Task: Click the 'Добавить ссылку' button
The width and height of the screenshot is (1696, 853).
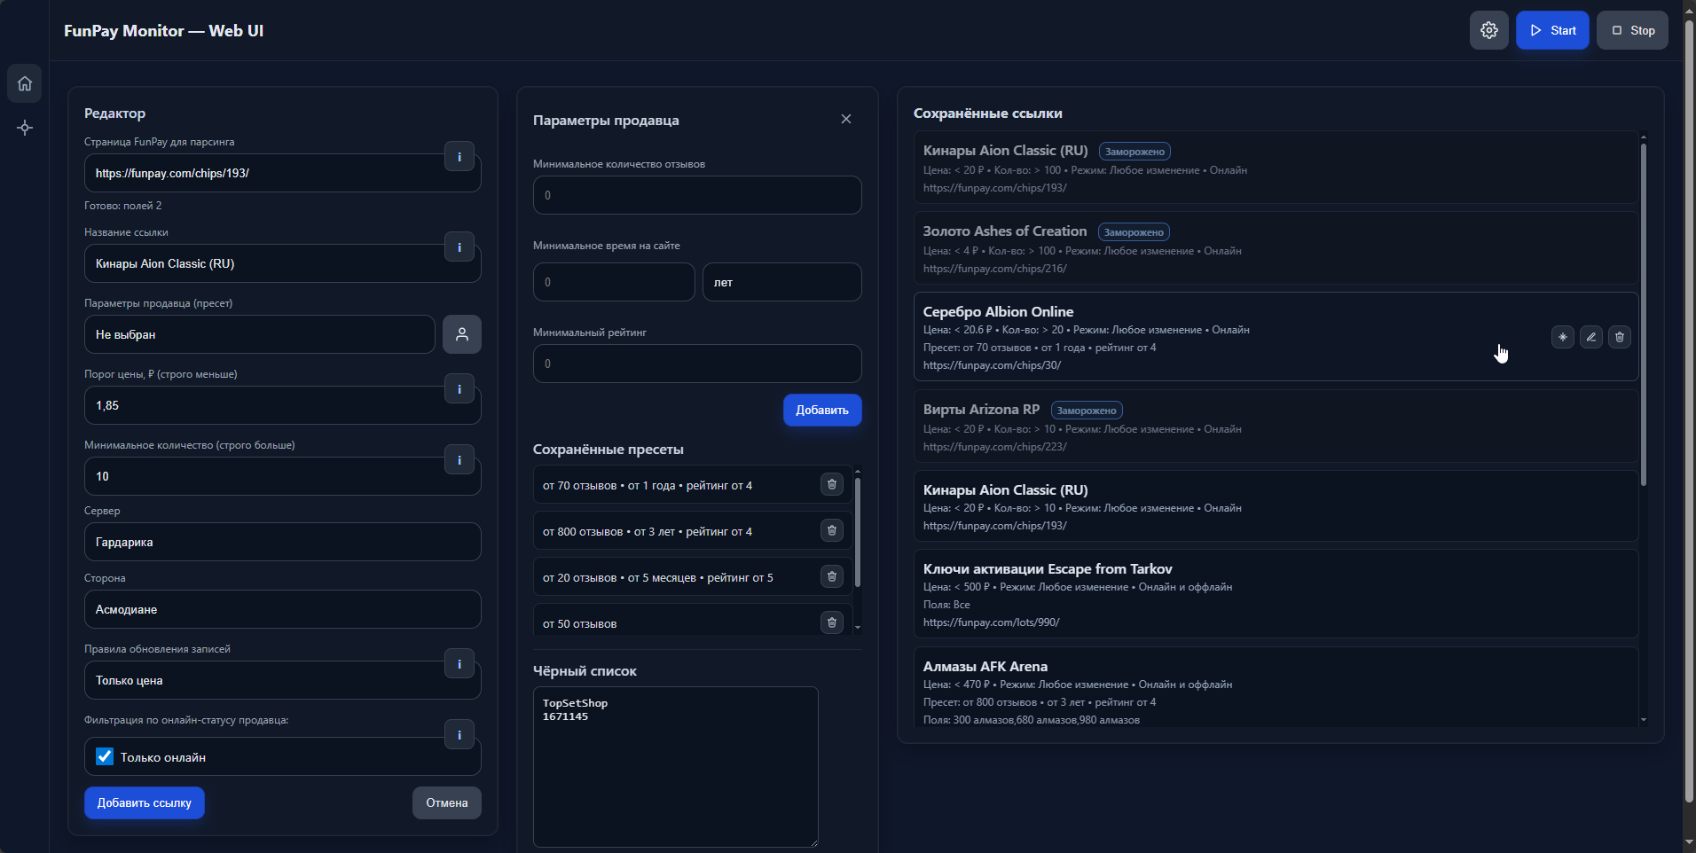Action: point(144,803)
